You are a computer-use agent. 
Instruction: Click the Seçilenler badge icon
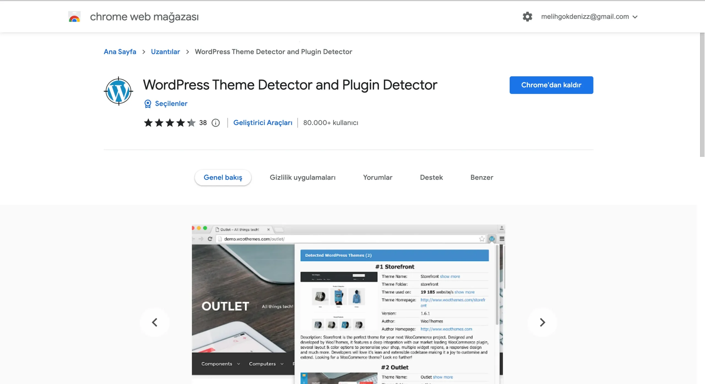148,104
